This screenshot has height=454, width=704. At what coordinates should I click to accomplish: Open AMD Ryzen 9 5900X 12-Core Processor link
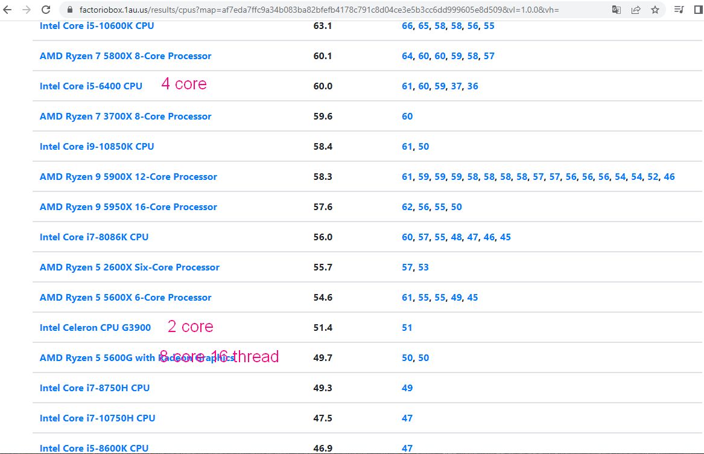click(128, 176)
